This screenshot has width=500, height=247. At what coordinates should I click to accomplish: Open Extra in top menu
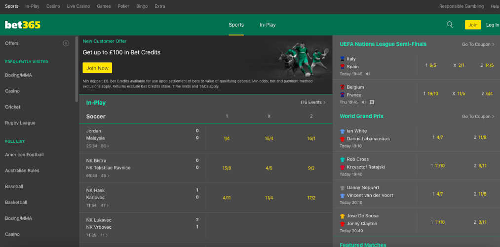point(160,6)
